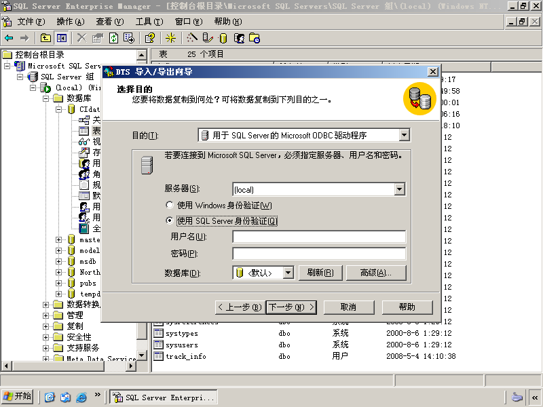Viewport: 543px width, 407px height.
Task: Open the 帮助(H) menu
Action: (x=228, y=22)
